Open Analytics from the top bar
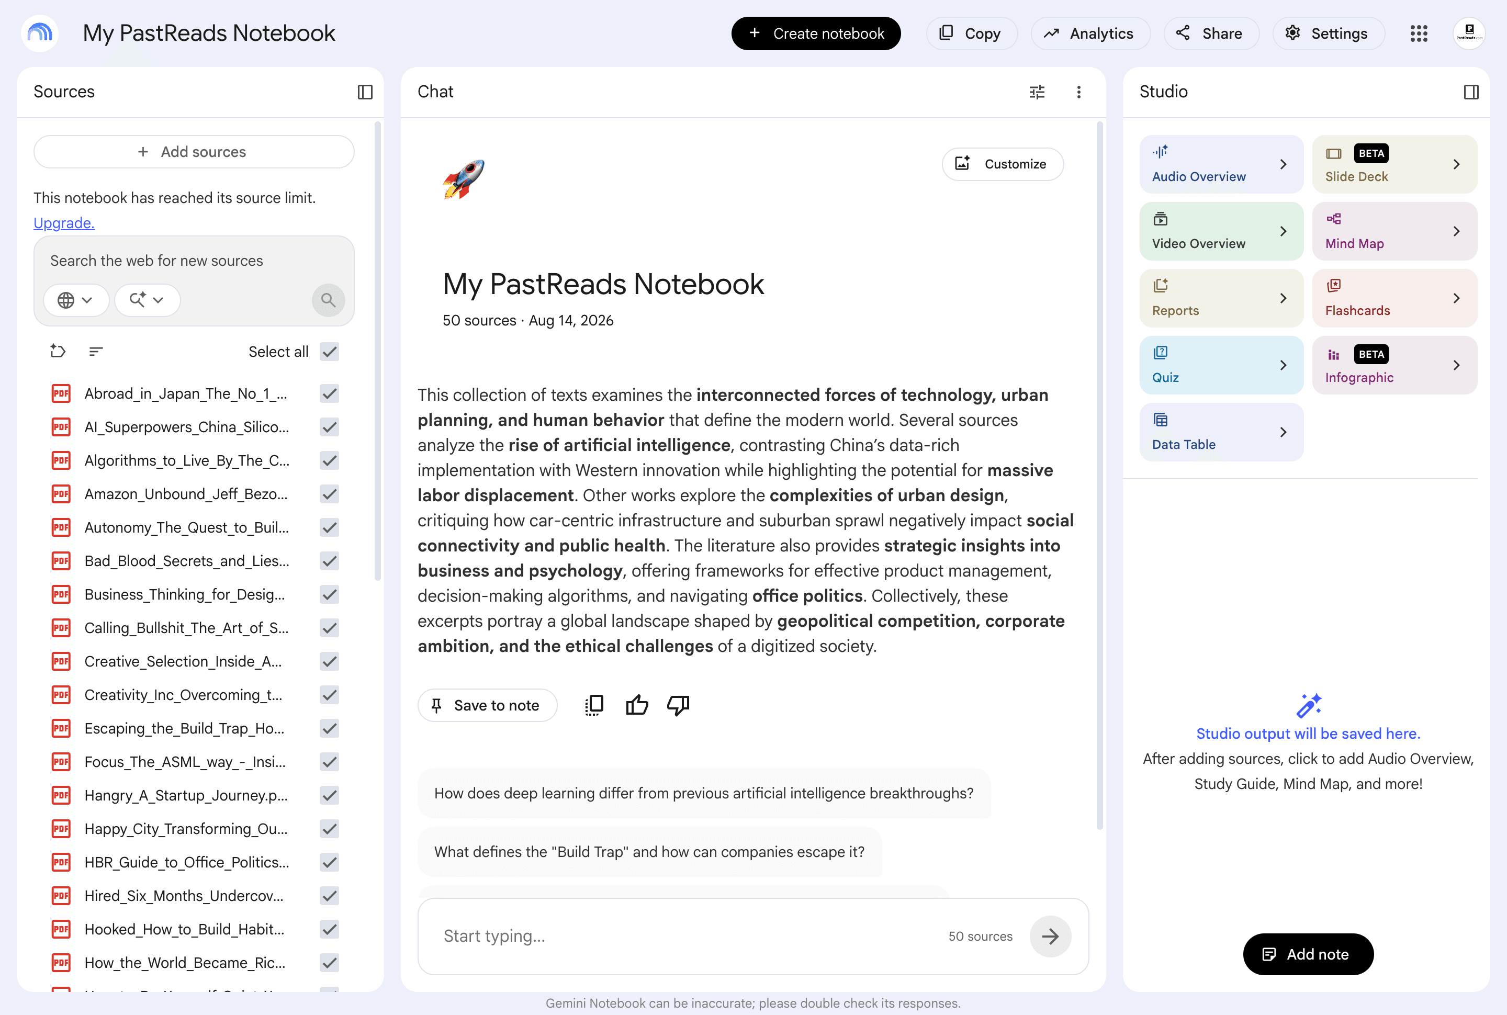This screenshot has height=1015, width=1507. point(1090,33)
